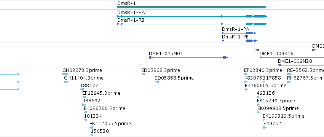The image size is (324, 137).
Task: Click the EK112055.5prime EST label
Action: tap(110, 124)
